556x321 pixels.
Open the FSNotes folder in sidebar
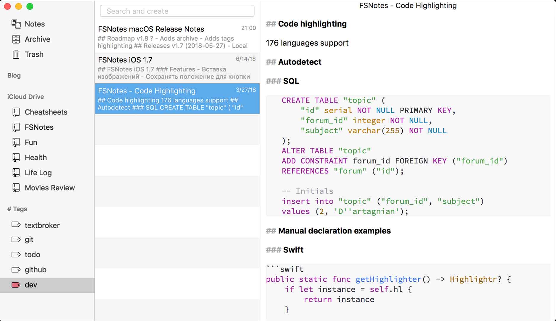pyautogui.click(x=39, y=127)
